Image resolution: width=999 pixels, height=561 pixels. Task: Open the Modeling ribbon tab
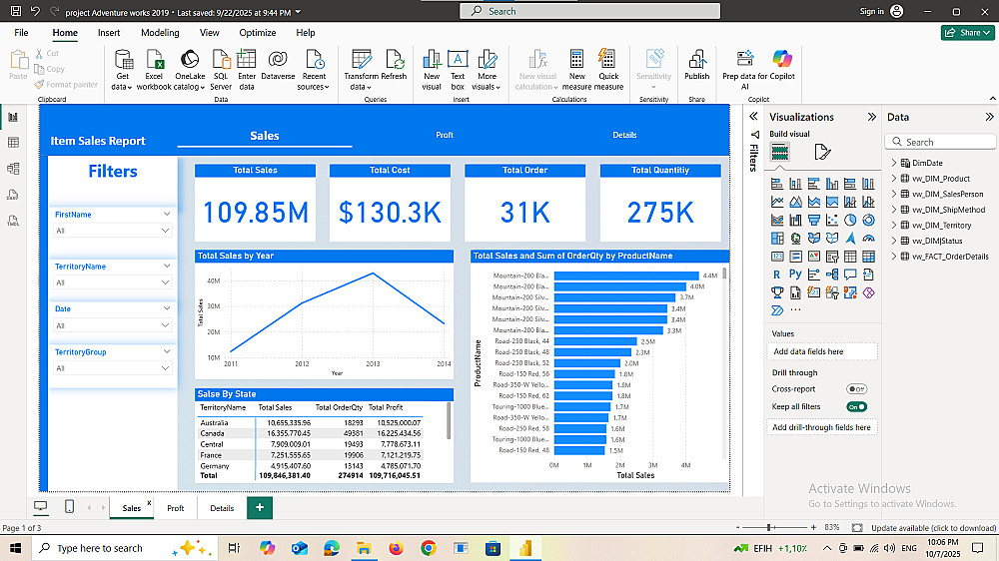pyautogui.click(x=160, y=33)
